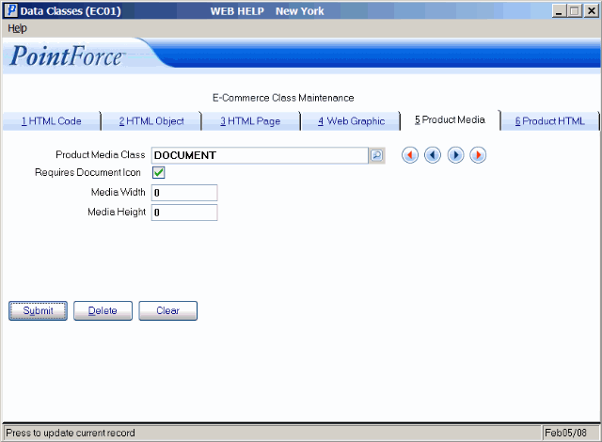Uncheck the Requires Document Icon checkbox
602x442 pixels.
(159, 173)
